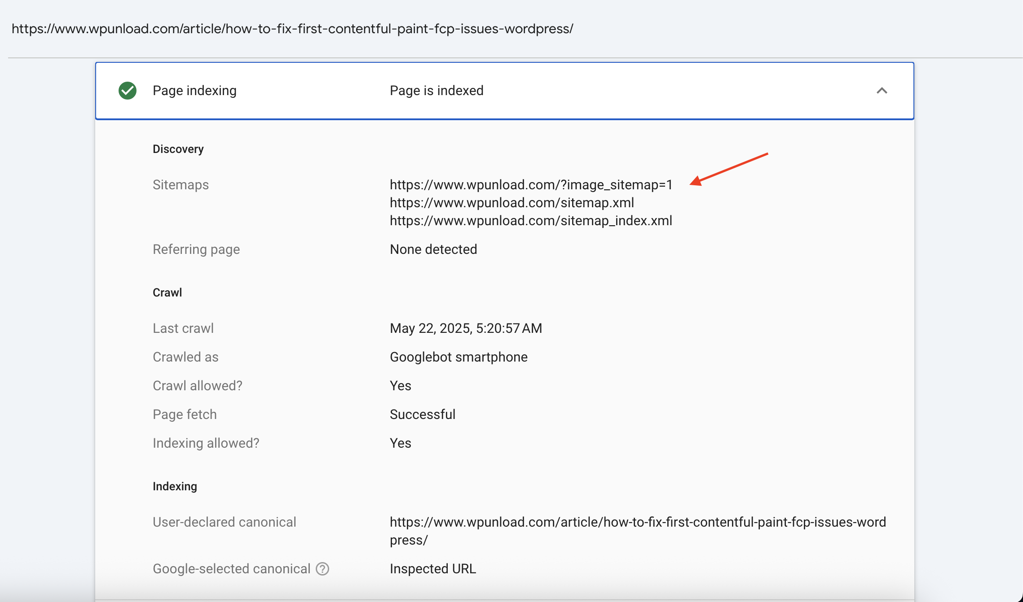Click the green indexed checkmark icon
Image resolution: width=1023 pixels, height=602 pixels.
click(x=128, y=91)
